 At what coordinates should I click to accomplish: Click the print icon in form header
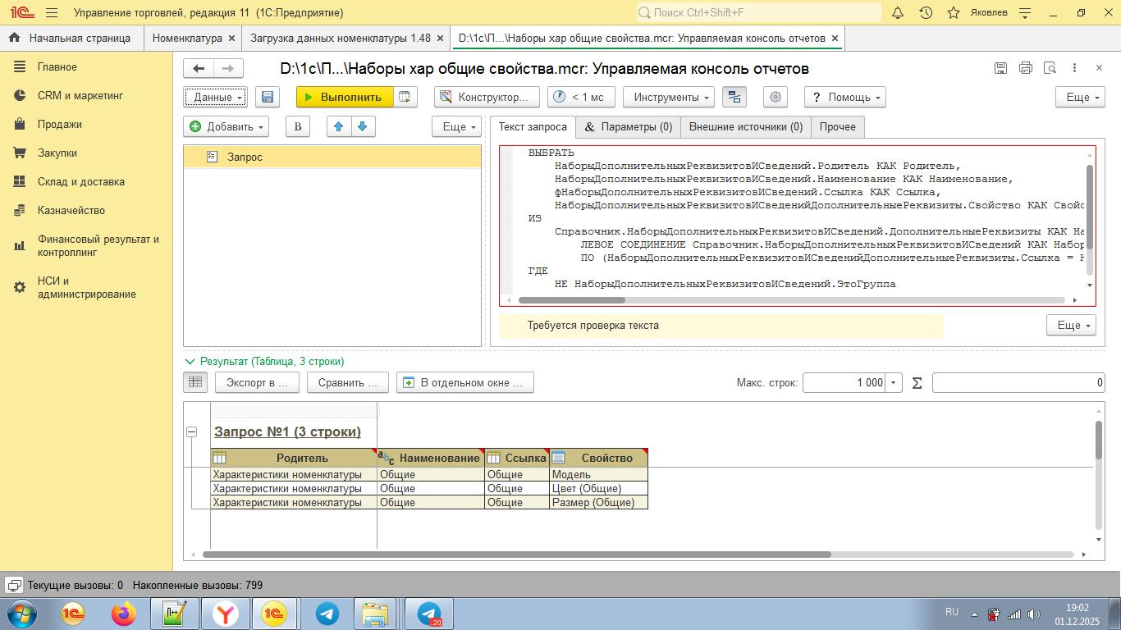pyautogui.click(x=1025, y=68)
